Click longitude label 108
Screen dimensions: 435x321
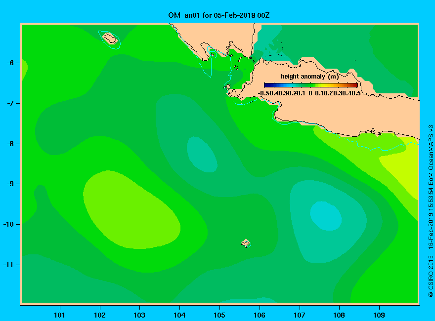pos(339,315)
